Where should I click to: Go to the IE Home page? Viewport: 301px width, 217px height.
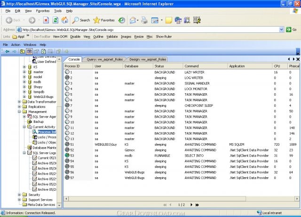(65, 20)
